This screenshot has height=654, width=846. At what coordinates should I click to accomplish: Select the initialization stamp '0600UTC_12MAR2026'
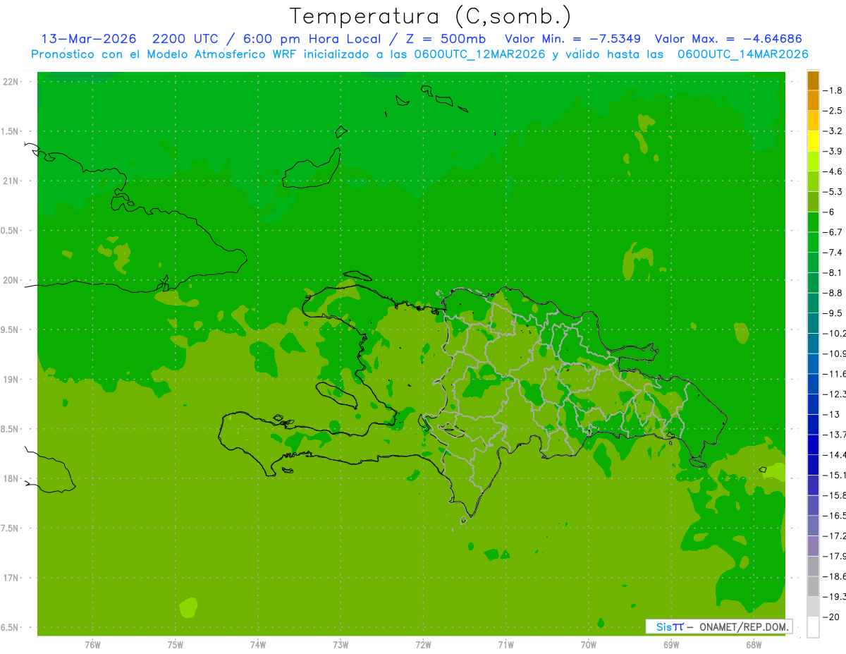pos(479,54)
